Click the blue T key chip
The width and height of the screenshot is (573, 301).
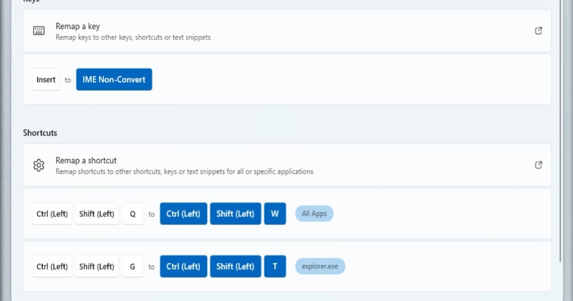[275, 267]
